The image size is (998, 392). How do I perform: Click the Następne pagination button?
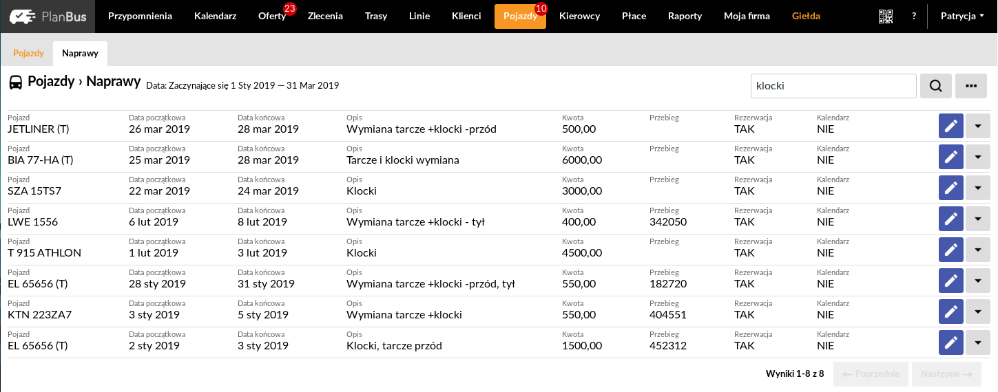946,374
